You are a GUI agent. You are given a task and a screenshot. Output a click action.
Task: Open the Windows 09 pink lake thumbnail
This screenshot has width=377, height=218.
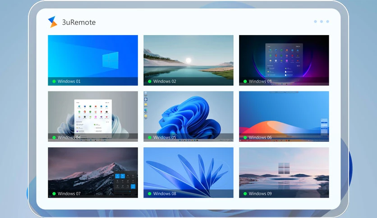(284, 173)
